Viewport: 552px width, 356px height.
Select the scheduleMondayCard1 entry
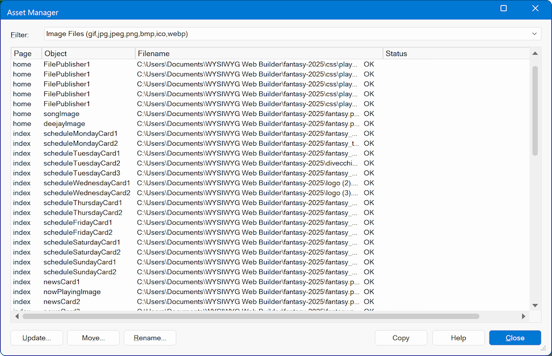point(80,133)
